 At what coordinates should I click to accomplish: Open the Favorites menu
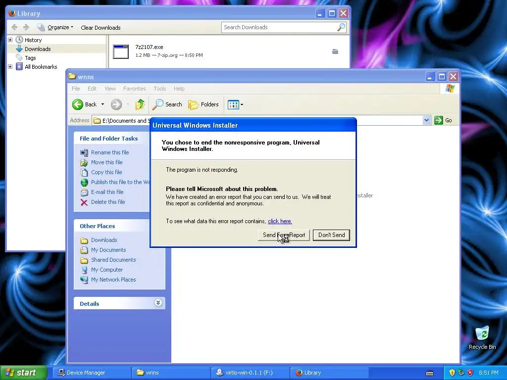coord(135,89)
